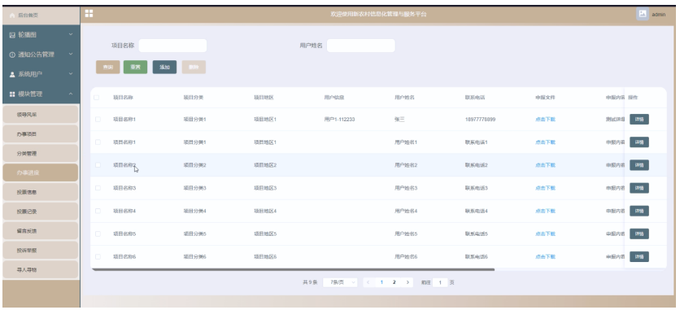
Task: Open 详情 for the 用户姓名4 row
Action: (639, 212)
